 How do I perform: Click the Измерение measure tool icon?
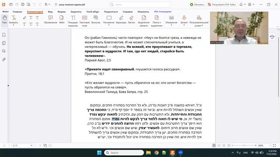(x=171, y=17)
